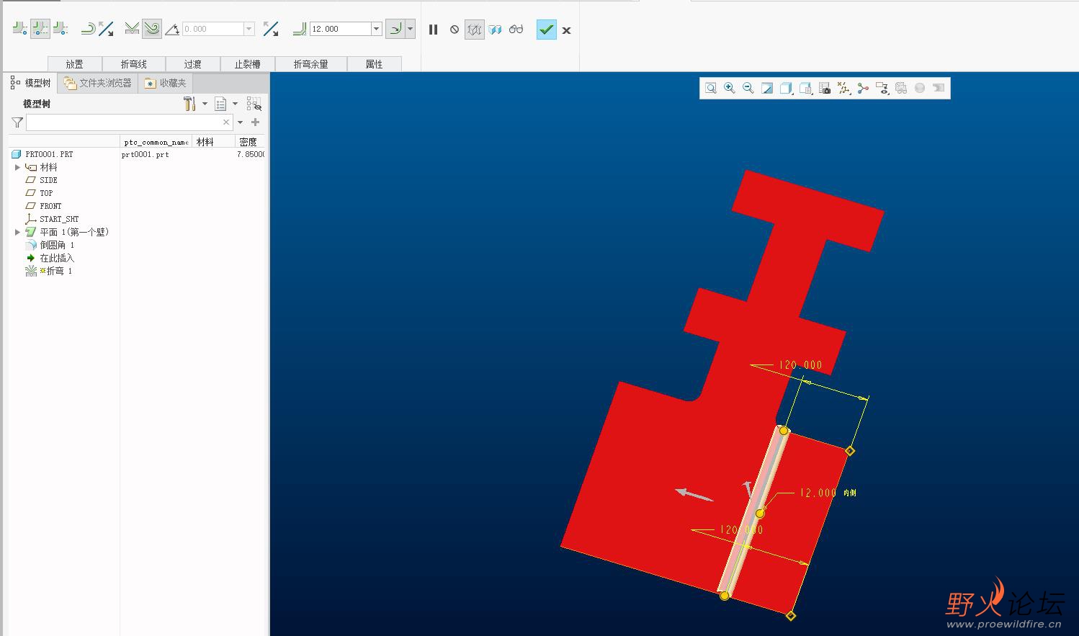Click the model tree settings hammer icon
This screenshot has width=1079, height=636.
[x=189, y=104]
